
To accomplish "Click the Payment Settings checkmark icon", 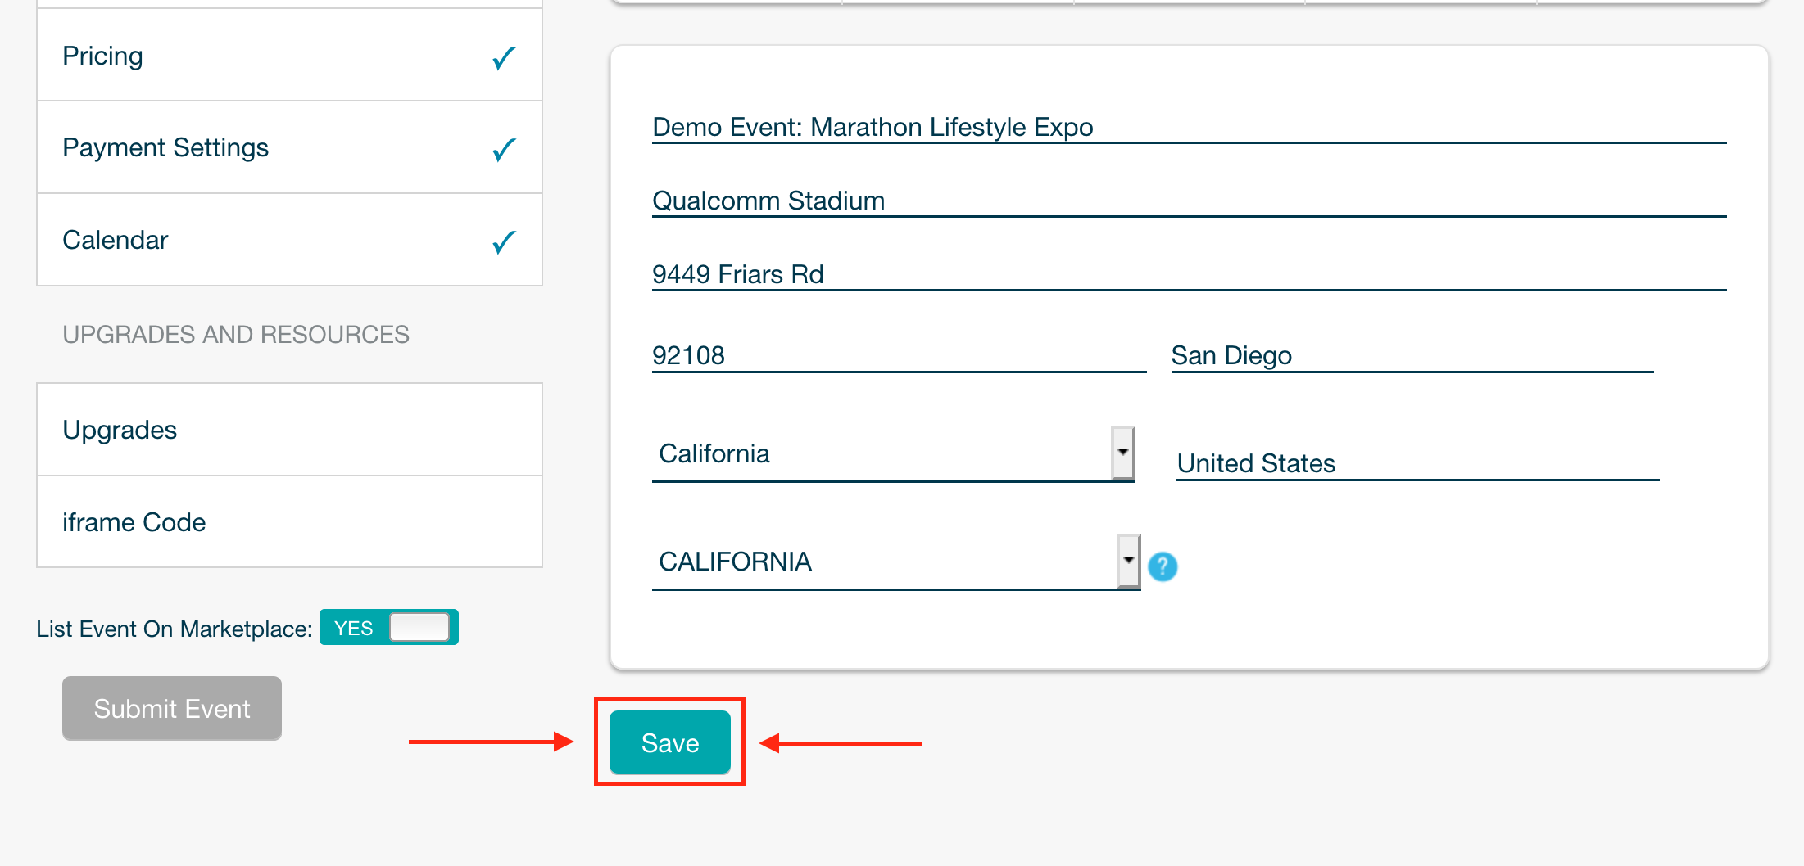I will click(504, 150).
